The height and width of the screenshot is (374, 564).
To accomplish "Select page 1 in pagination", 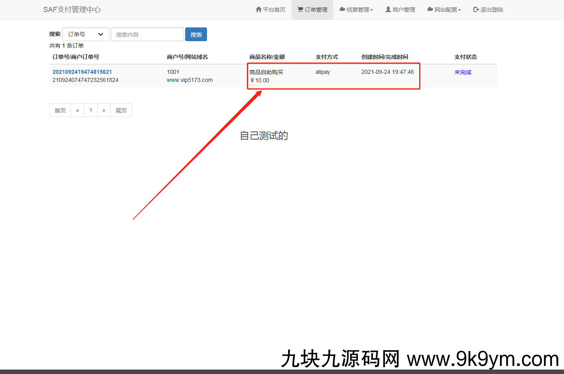I will click(91, 110).
